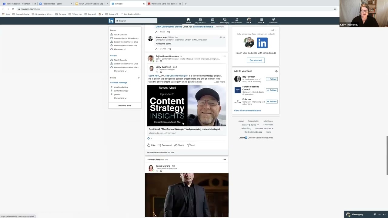The image size is (388, 218).
Task: Click info icon beside Add to your feed
Action: 276,71
